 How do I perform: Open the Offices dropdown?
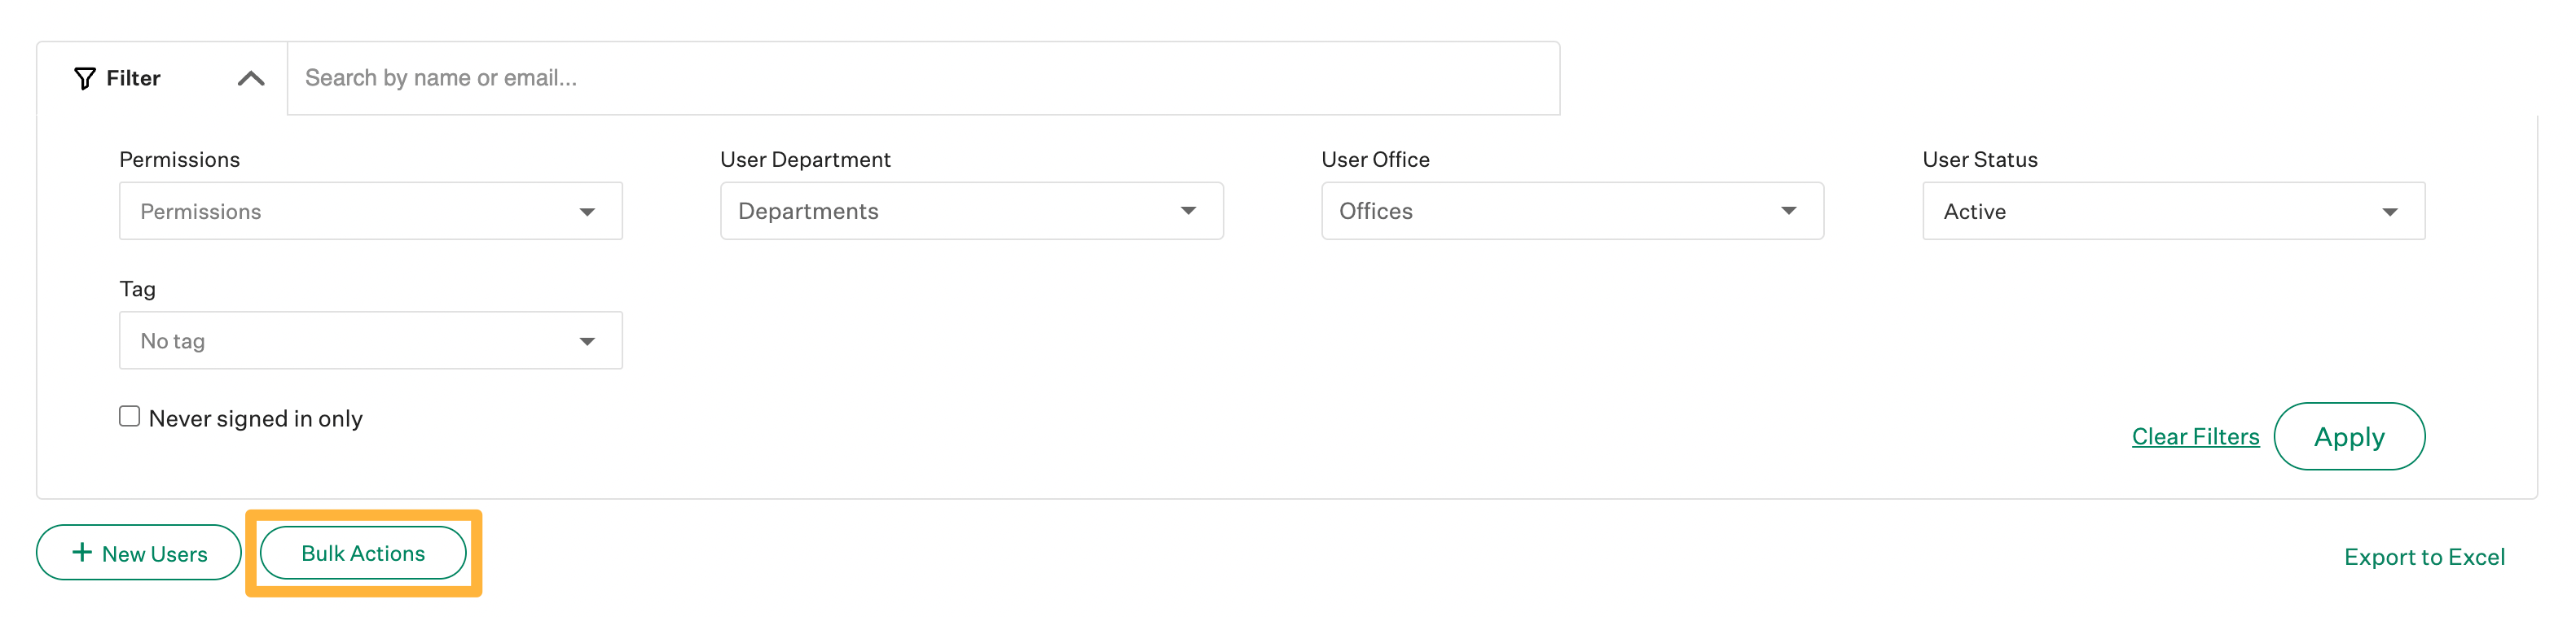pos(1572,211)
